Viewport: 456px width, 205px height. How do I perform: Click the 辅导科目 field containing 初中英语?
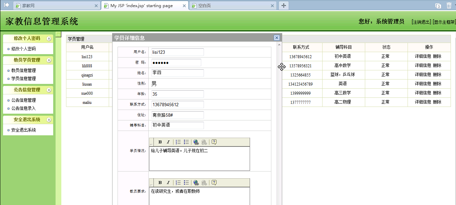(178, 126)
